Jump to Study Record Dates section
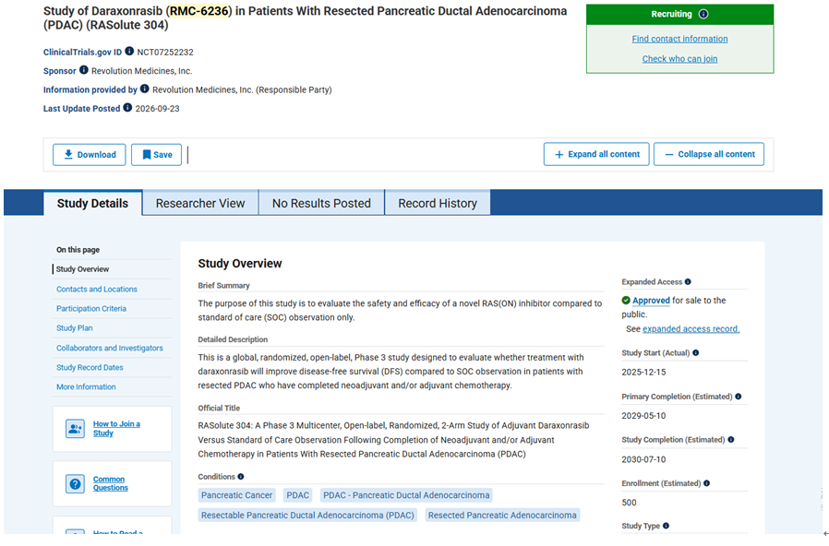Screen dimensions: 829x546 [90, 367]
